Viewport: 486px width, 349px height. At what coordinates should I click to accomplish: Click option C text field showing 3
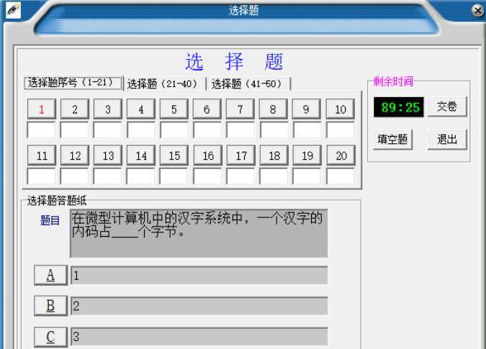pyautogui.click(x=199, y=336)
